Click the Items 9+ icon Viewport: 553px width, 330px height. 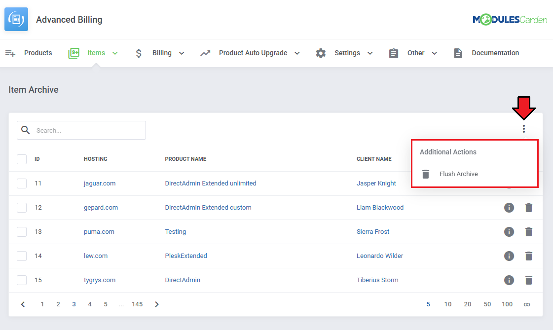tap(74, 53)
